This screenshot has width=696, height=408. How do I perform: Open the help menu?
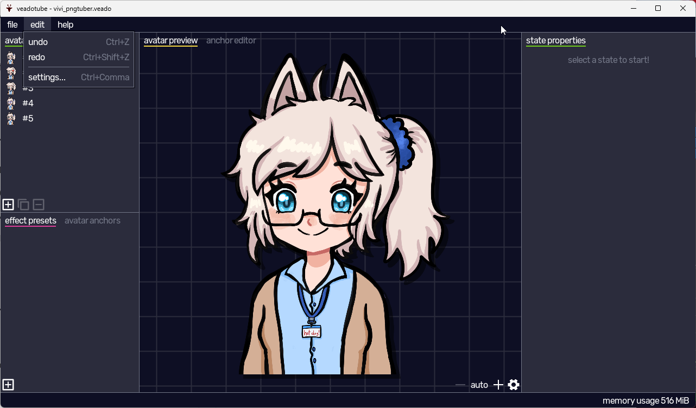pos(65,24)
